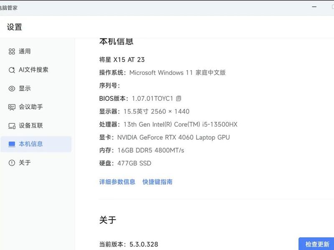
Task: Click the 通用 grid icon in sidebar
Action: tap(12, 51)
